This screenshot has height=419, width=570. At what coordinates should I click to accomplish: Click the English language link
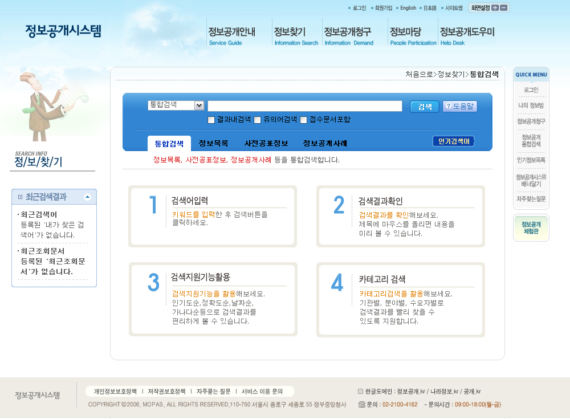tap(408, 8)
